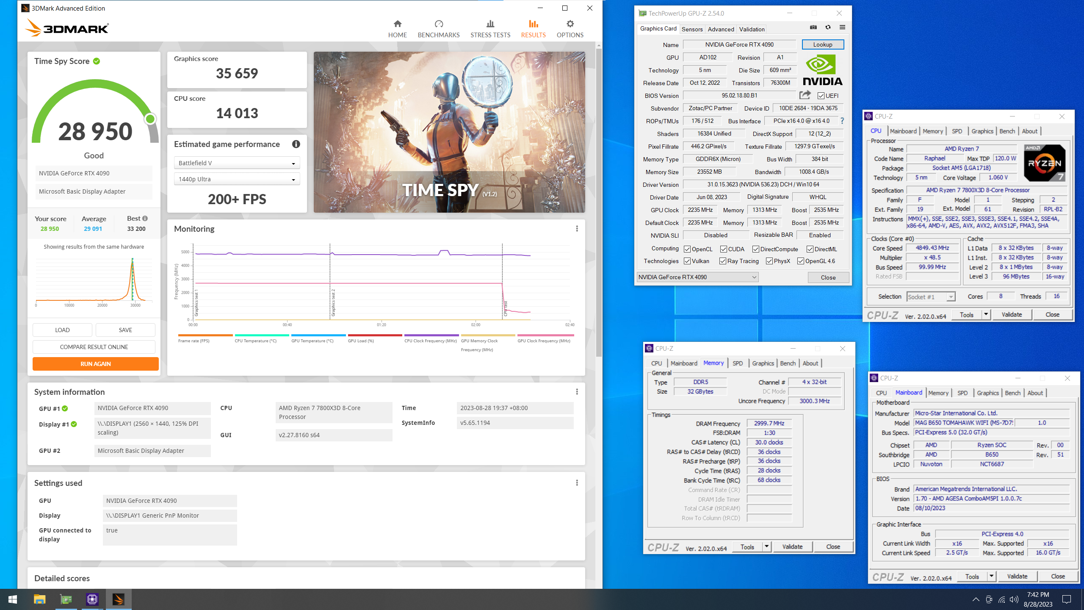The height and width of the screenshot is (610, 1084).
Task: Switch to GPU-Z taskbar icon
Action: tap(66, 599)
